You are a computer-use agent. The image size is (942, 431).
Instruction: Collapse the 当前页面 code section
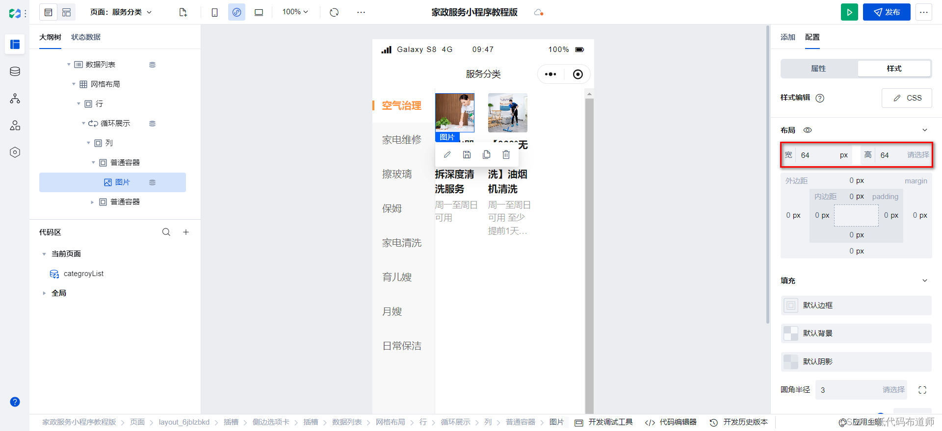44,254
